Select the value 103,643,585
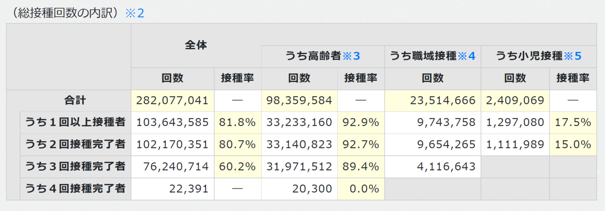The image size is (605, 211). point(172,123)
